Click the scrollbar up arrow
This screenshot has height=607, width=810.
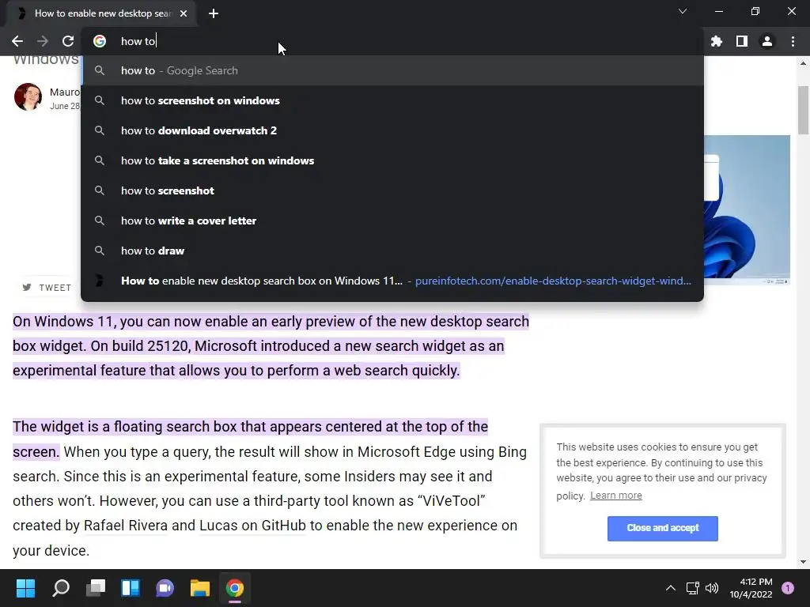[803, 63]
